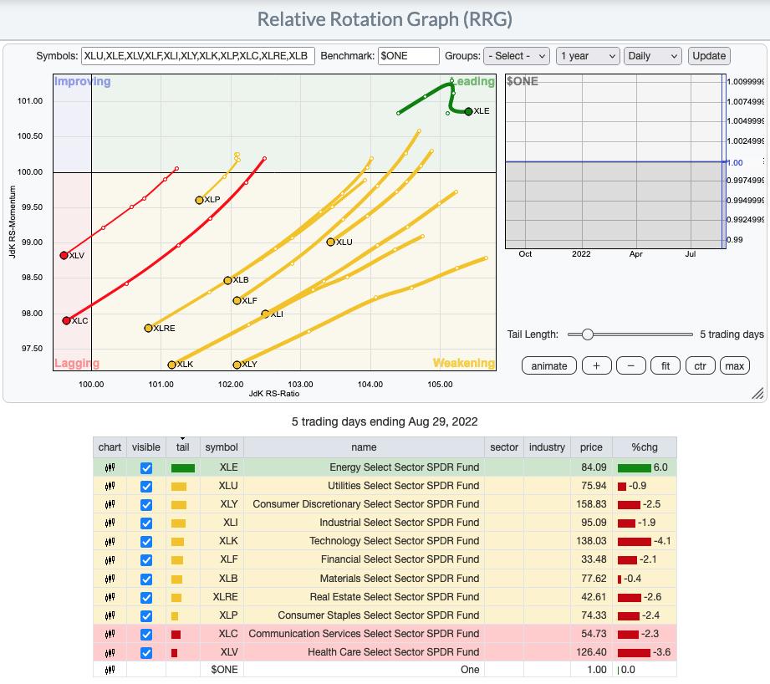This screenshot has height=684, width=770.
Task: Uncheck visibility for XLV
Action: 145,653
